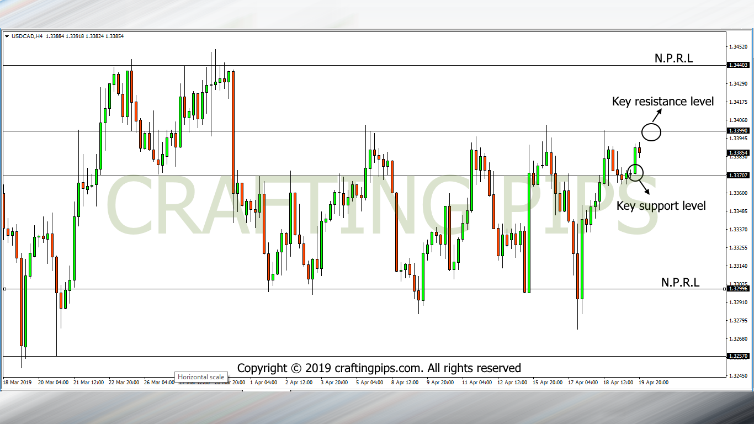This screenshot has width=754, height=424.
Task: Select the 1.33707 support price tag
Action: coord(738,176)
